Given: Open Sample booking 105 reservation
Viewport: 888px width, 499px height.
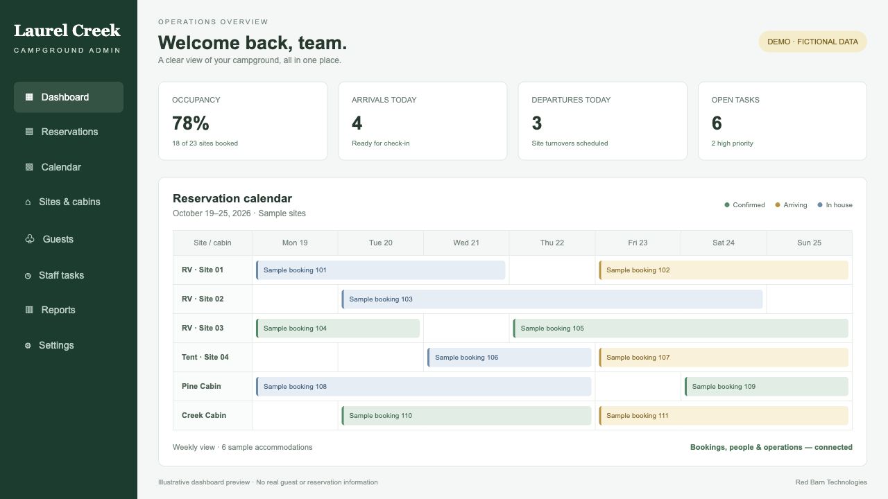Looking at the screenshot, I should coord(681,329).
